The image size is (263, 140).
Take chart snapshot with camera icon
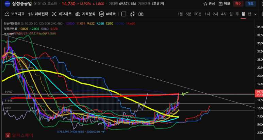141,14
